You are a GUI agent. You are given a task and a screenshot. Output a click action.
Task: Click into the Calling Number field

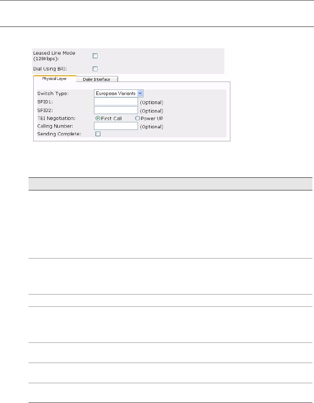(x=116, y=126)
